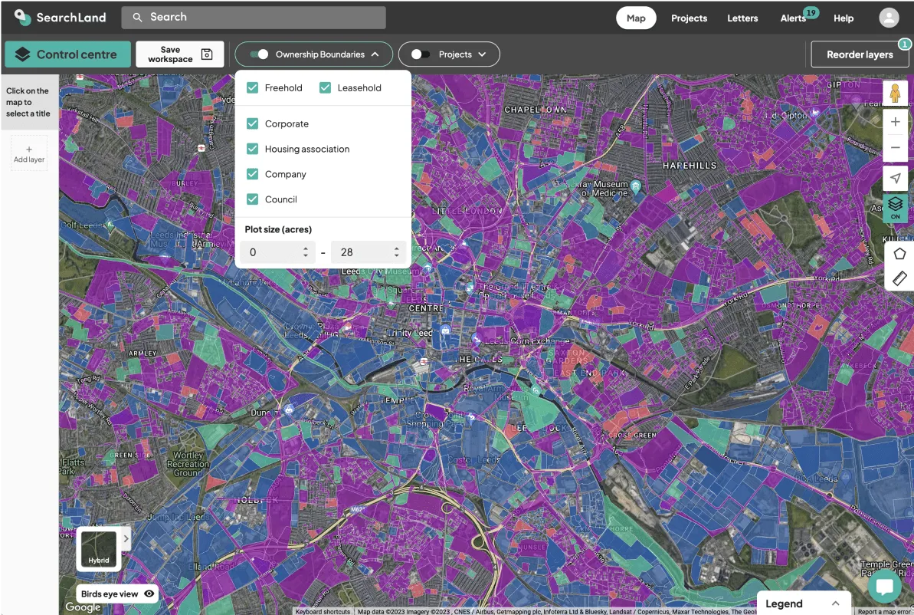The image size is (914, 615).
Task: Uncheck the Council checkbox
Action: (x=252, y=199)
